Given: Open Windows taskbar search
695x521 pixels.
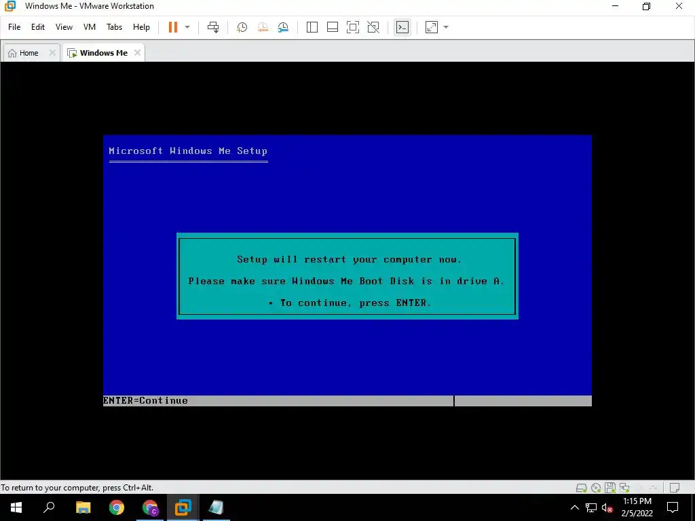Looking at the screenshot, I should pos(49,507).
